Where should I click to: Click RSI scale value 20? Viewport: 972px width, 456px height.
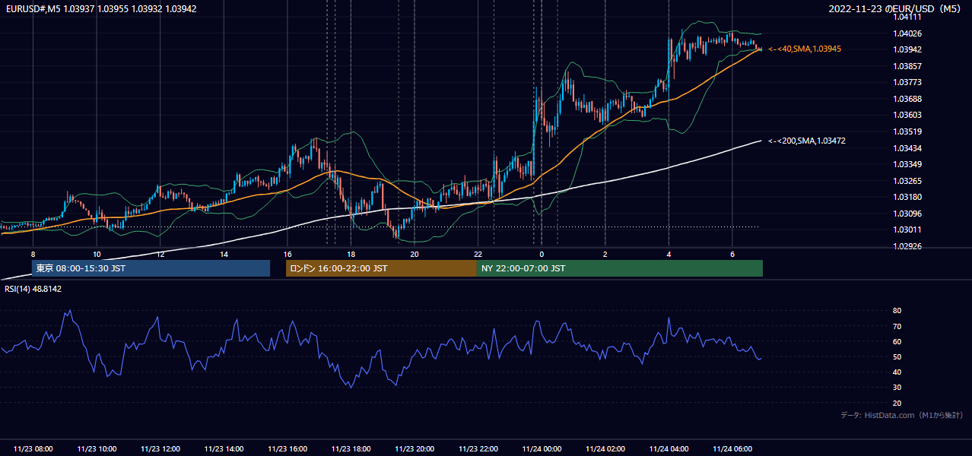pyautogui.click(x=897, y=403)
